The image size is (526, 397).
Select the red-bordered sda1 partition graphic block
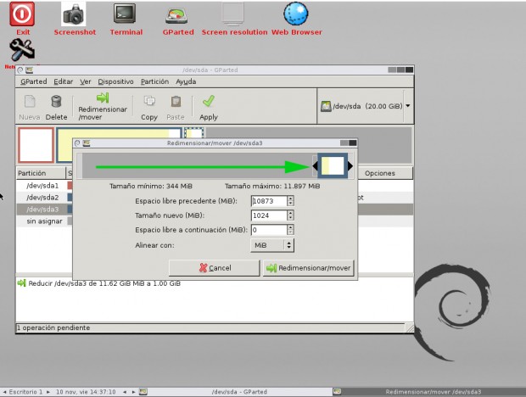pos(36,145)
